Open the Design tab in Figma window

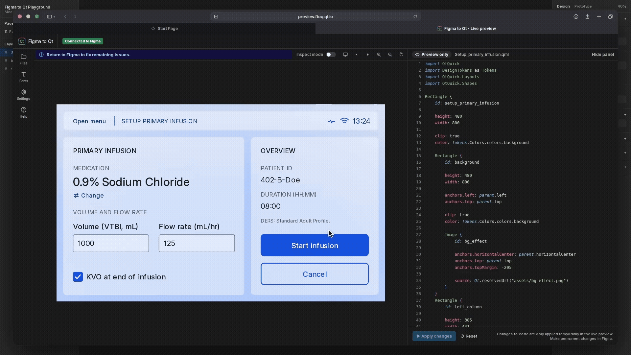point(563,6)
